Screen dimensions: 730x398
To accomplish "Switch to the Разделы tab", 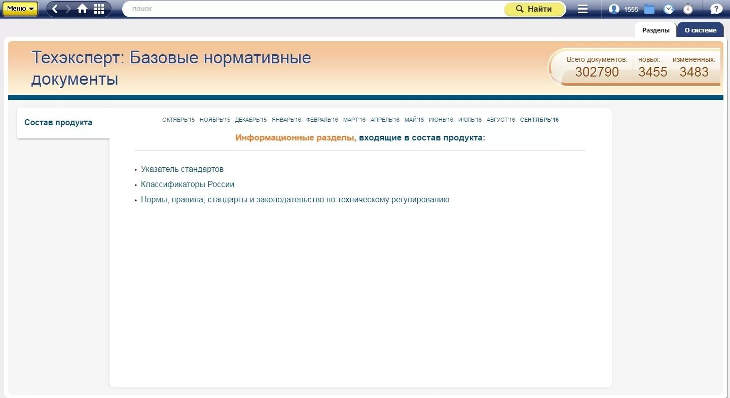I will pos(656,30).
